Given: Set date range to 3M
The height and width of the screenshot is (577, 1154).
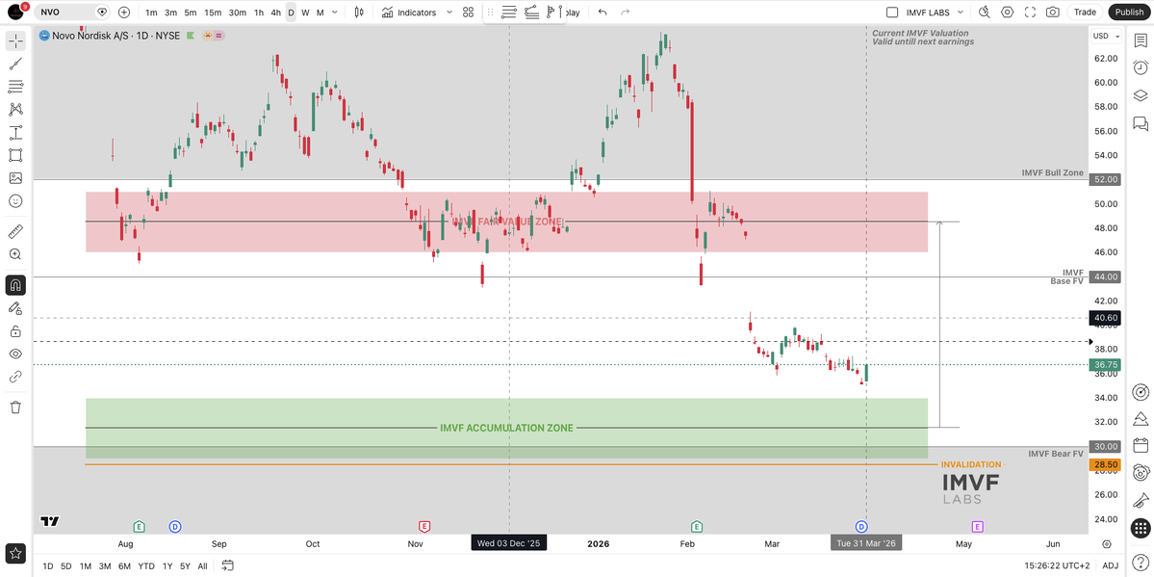Looking at the screenshot, I should pyautogui.click(x=105, y=566).
